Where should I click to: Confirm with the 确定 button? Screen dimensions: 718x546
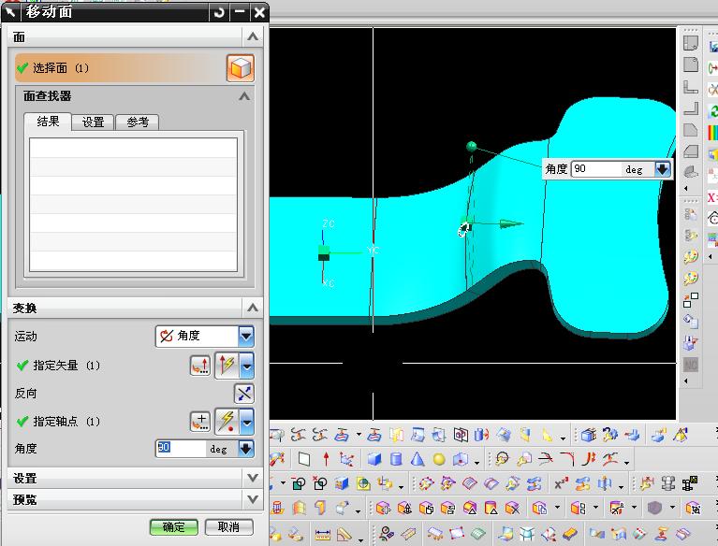173,527
